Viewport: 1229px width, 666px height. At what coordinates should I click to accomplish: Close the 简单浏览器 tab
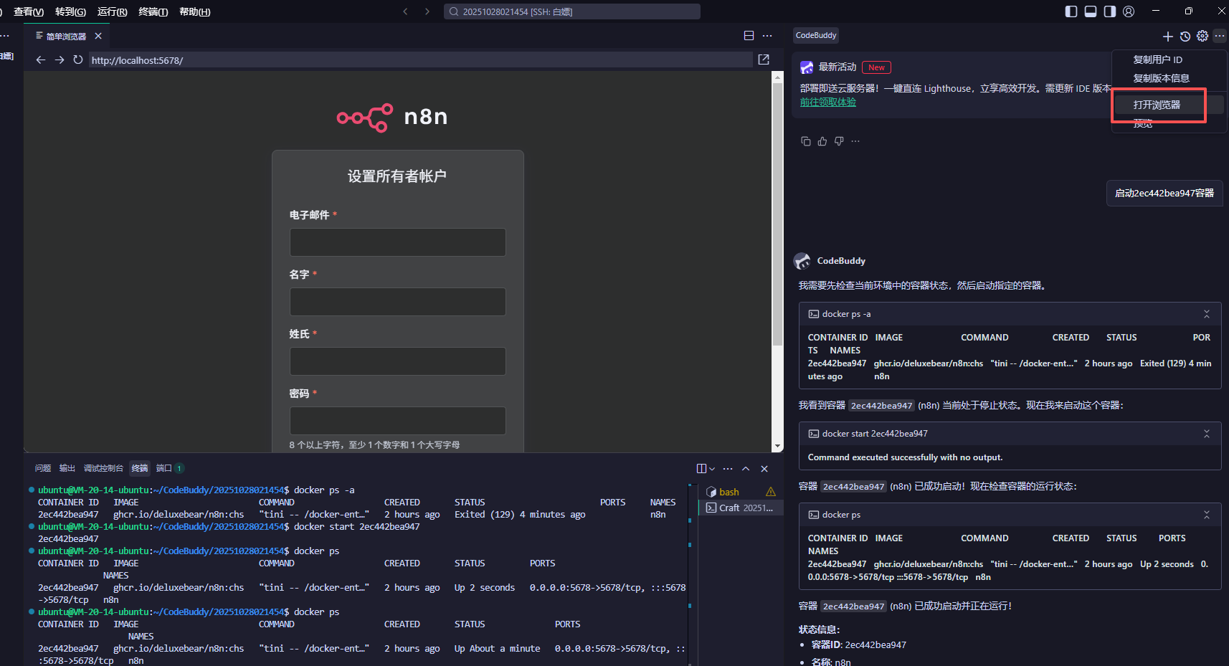pos(98,36)
